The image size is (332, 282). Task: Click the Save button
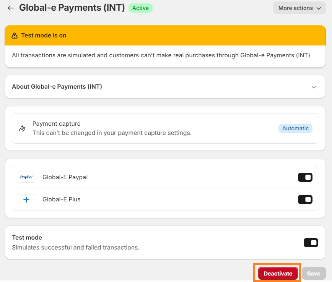pyautogui.click(x=314, y=273)
